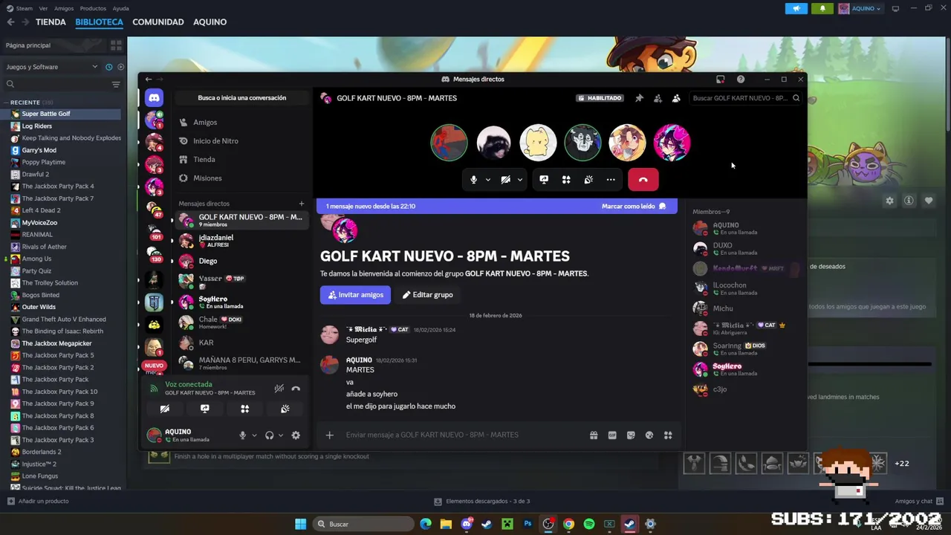Open user settings gear in Discord
This screenshot has width=951, height=535.
pyautogui.click(x=296, y=435)
